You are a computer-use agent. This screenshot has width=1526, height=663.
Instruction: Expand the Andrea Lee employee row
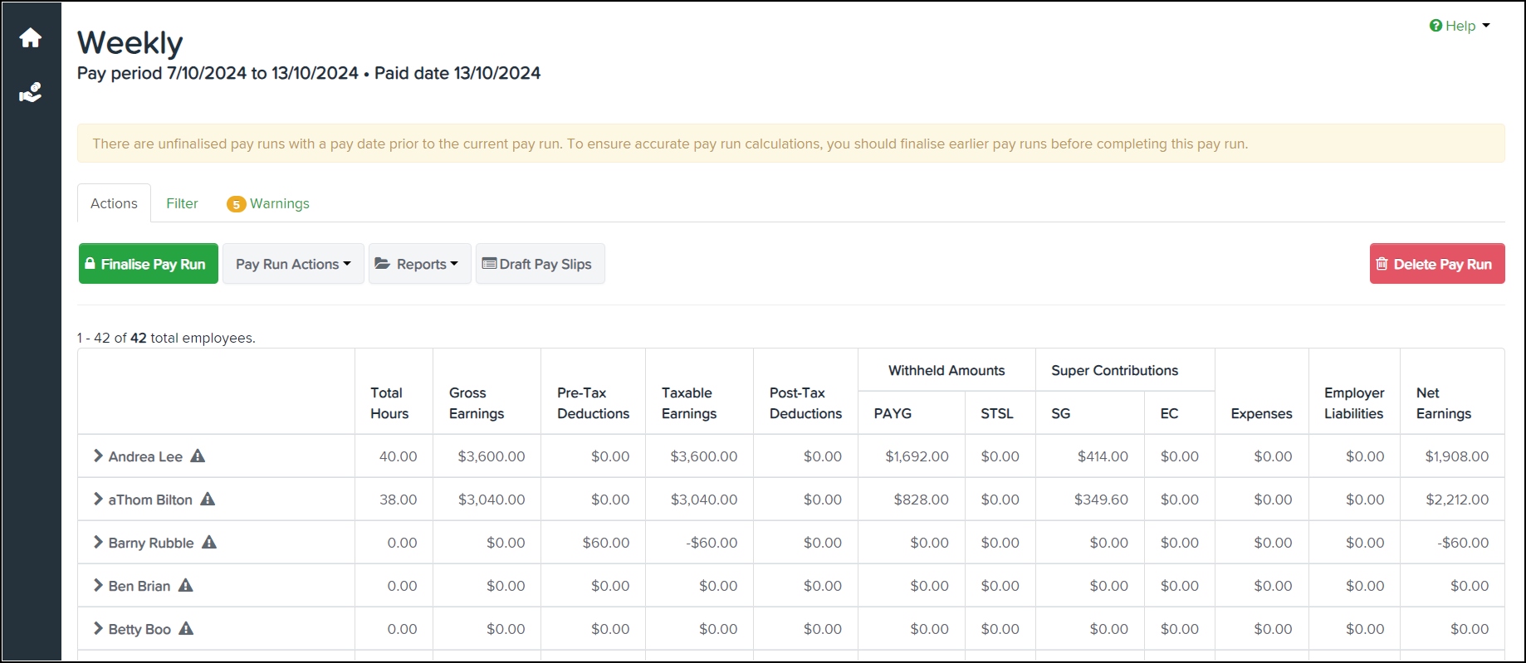click(x=98, y=456)
